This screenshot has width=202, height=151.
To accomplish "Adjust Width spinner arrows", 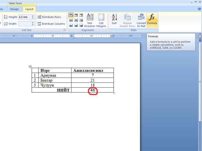I will (33, 24).
